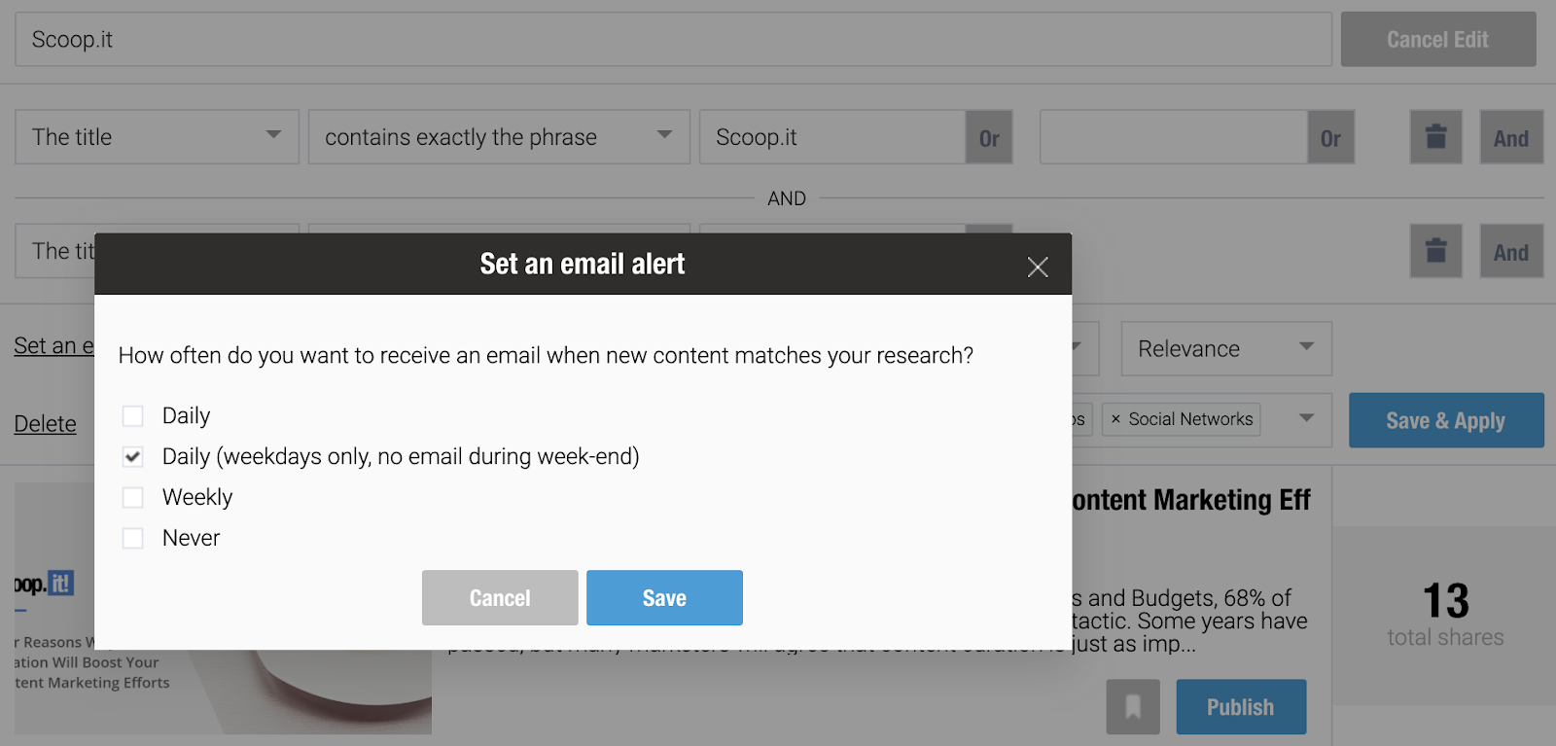Click the trash icon in first filter row
The height and width of the screenshot is (746, 1556).
(1435, 137)
